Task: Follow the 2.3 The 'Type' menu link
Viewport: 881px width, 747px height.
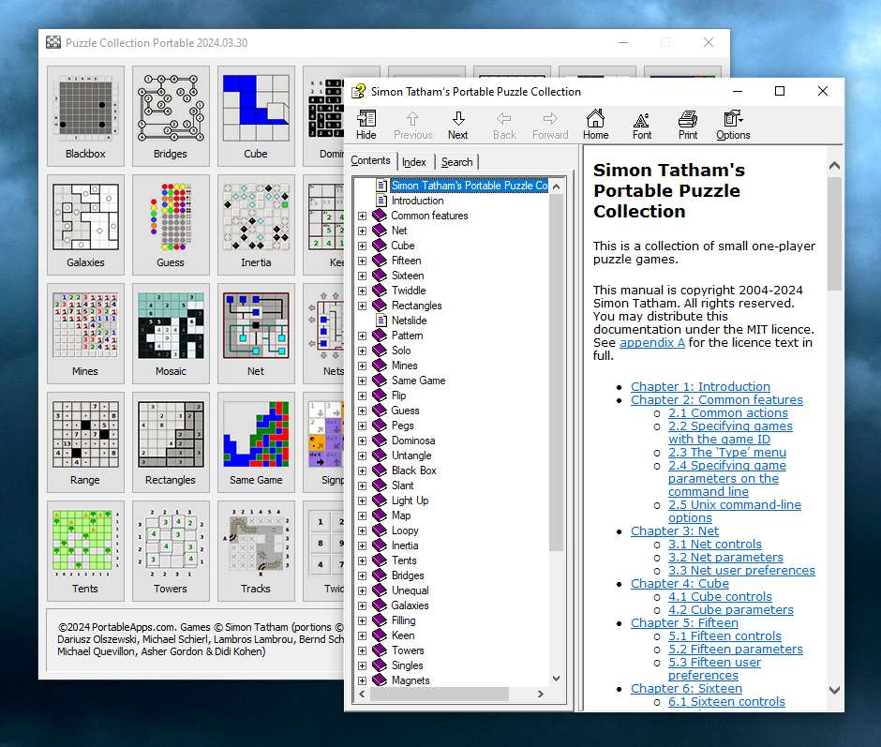Action: [727, 453]
